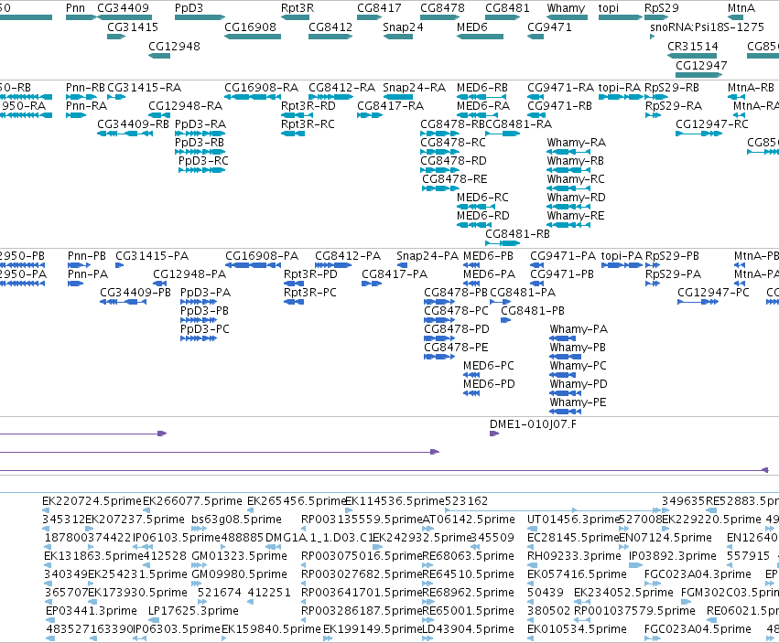Viewport: 779px width, 643px height.
Task: Click the topi gene label
Action: coord(609,8)
